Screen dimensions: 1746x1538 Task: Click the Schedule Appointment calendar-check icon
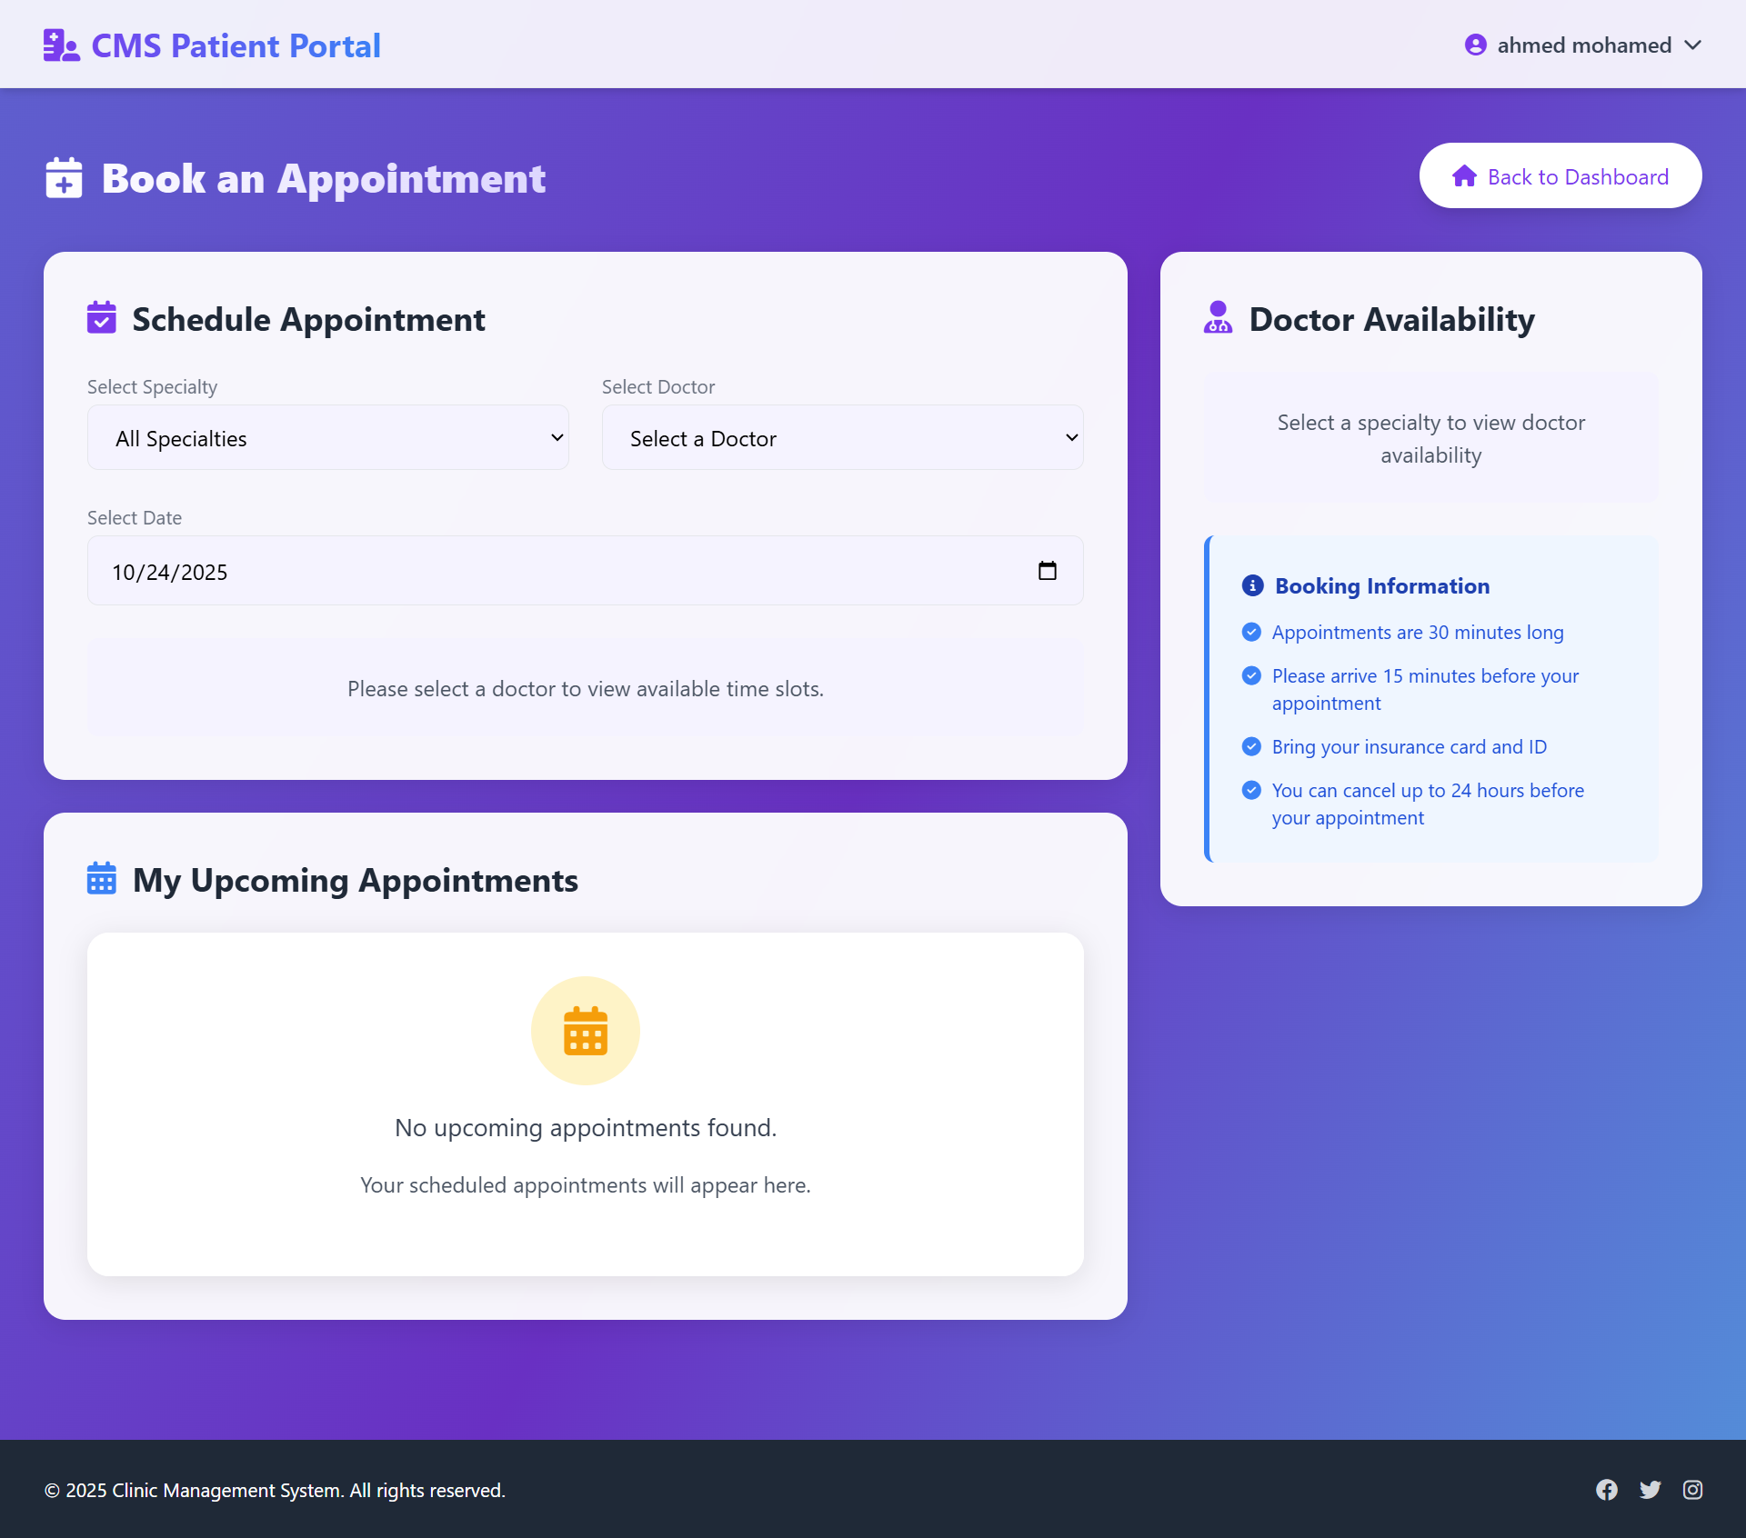[102, 318]
